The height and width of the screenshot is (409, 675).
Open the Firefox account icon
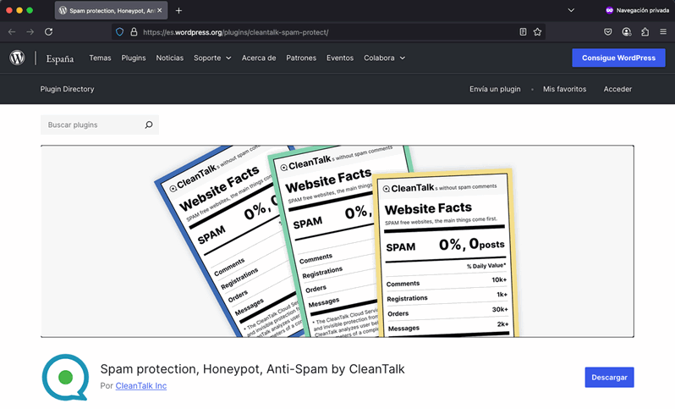pyautogui.click(x=626, y=32)
